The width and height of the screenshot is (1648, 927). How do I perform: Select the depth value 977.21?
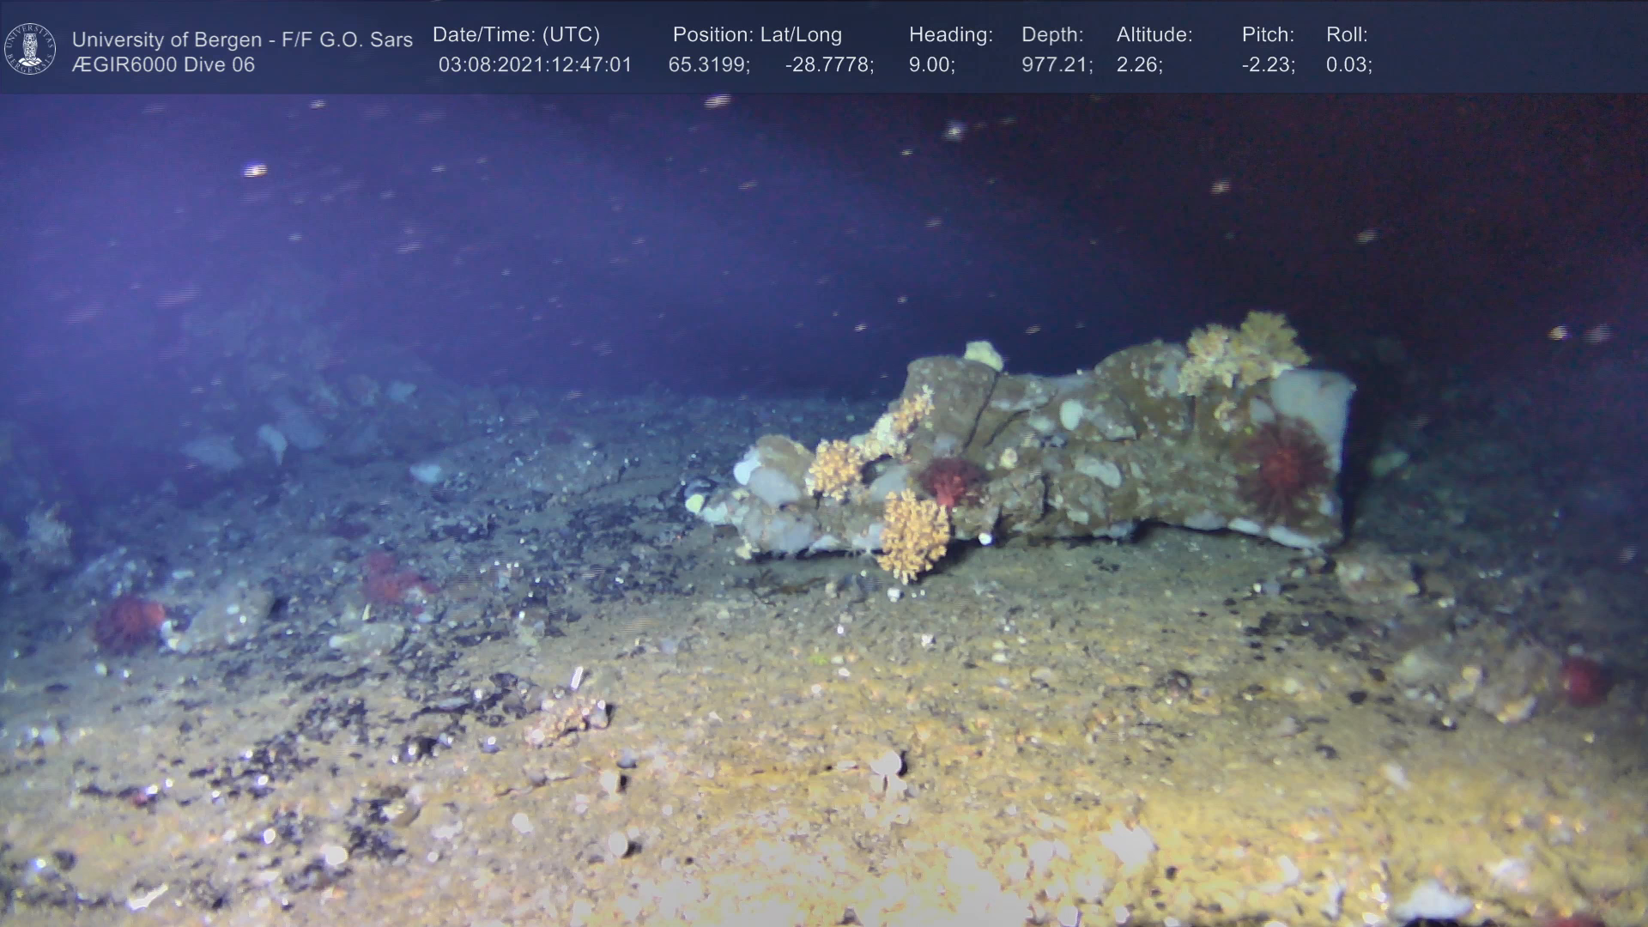point(1057,65)
